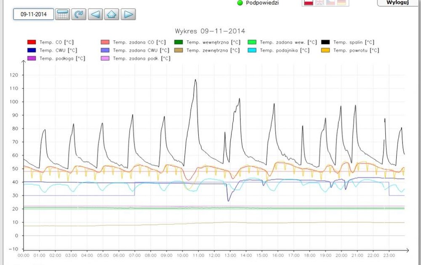Screen dimensions: 421x265
Task: Open the calendar date picker icon
Action: point(62,14)
